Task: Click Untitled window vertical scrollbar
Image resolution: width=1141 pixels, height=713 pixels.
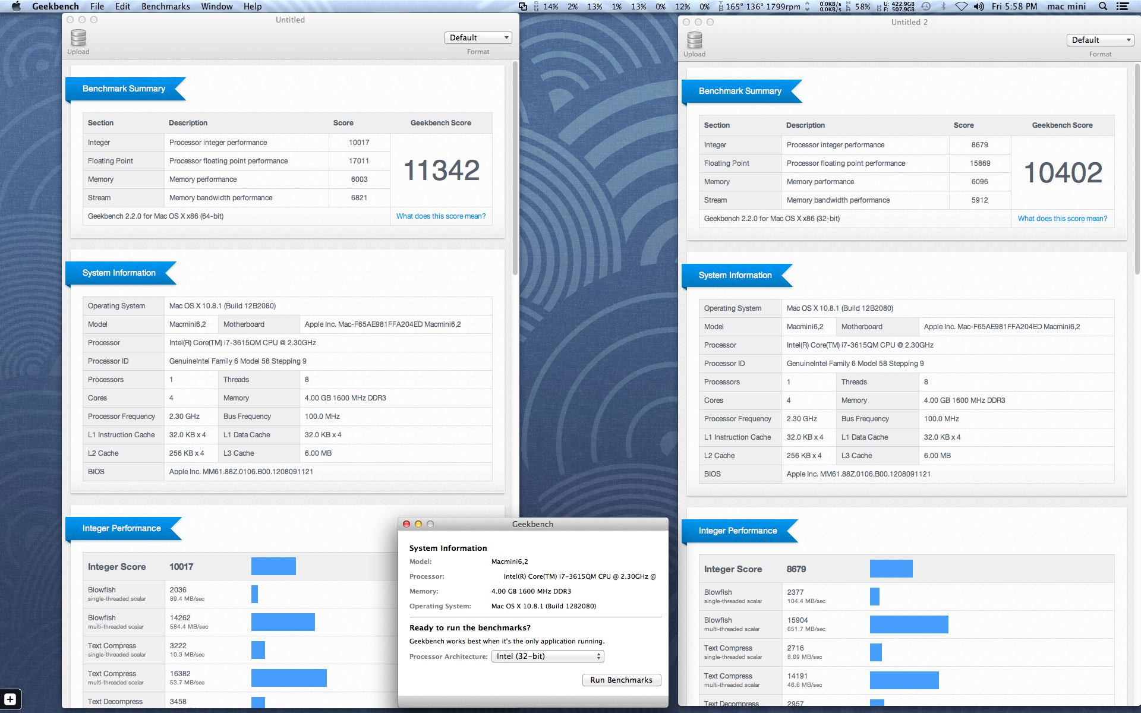Action: 515,166
